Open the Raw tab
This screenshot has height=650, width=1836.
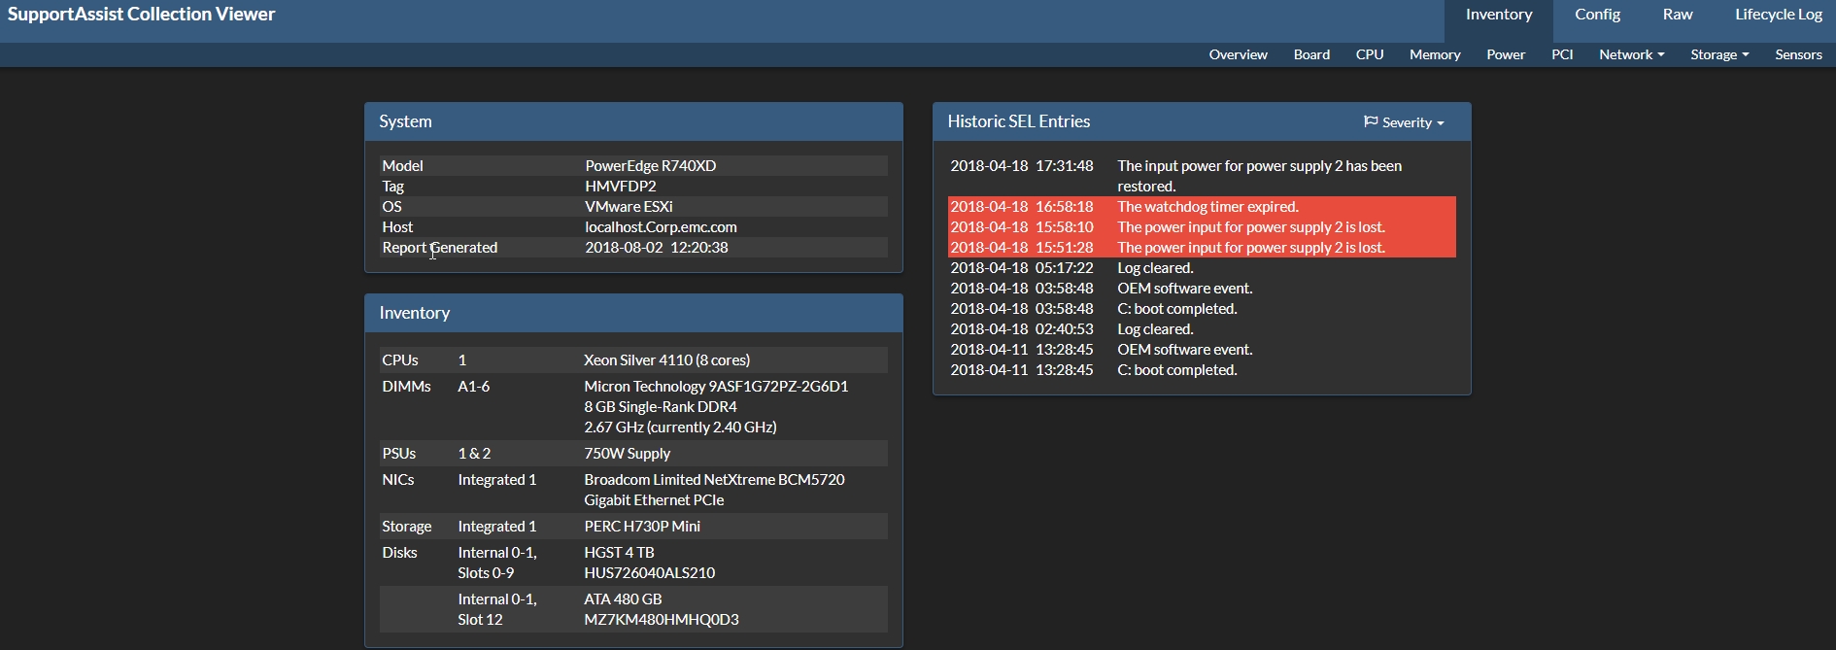(x=1677, y=15)
